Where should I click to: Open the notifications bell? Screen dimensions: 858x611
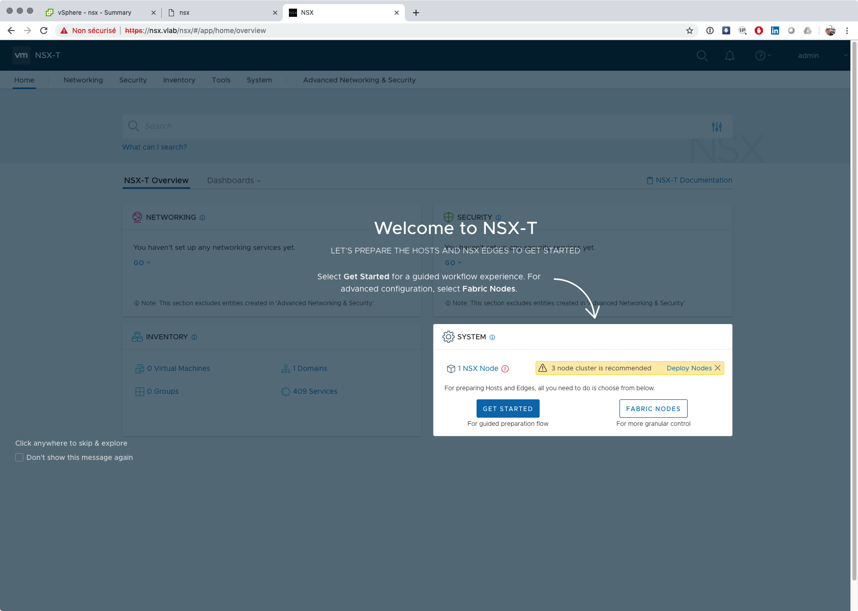729,55
